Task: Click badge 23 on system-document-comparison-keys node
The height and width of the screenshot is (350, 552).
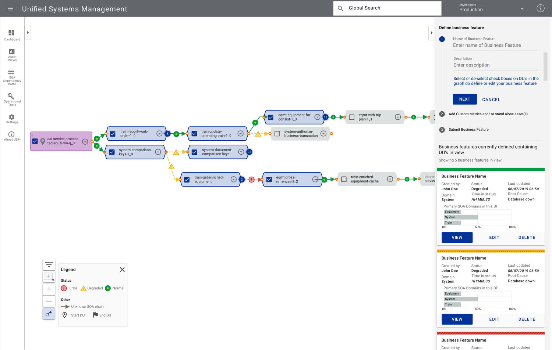Action: [x=249, y=152]
